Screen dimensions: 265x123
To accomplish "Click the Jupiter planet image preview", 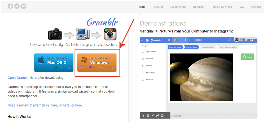I will click(x=201, y=77).
